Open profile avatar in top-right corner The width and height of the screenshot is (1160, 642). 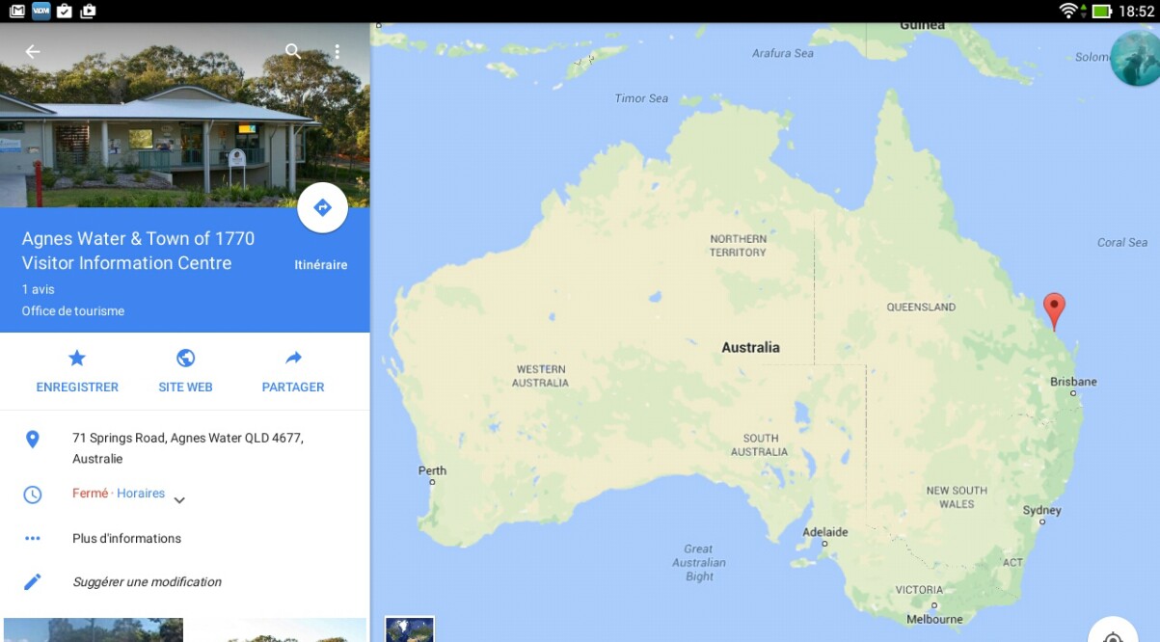click(1135, 59)
